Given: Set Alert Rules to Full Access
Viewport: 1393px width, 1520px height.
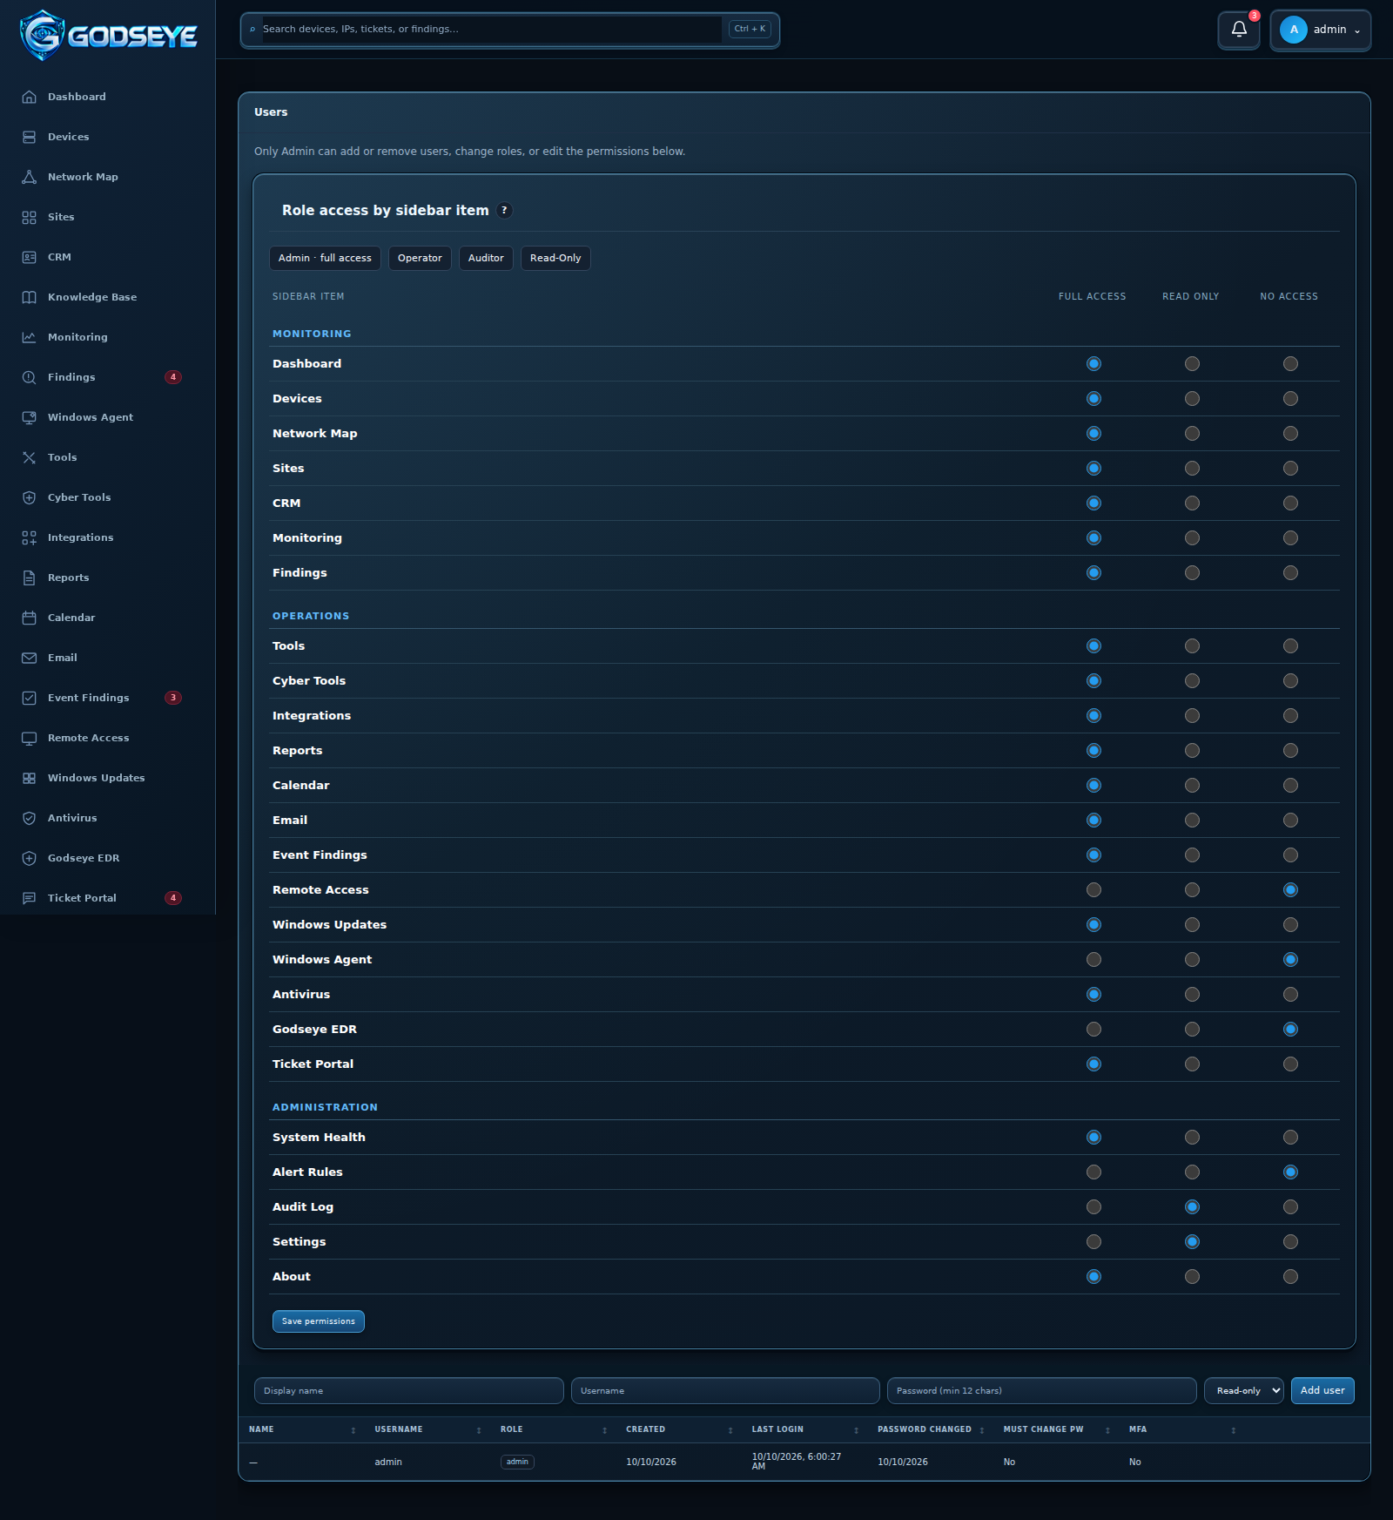Looking at the screenshot, I should [1094, 1172].
